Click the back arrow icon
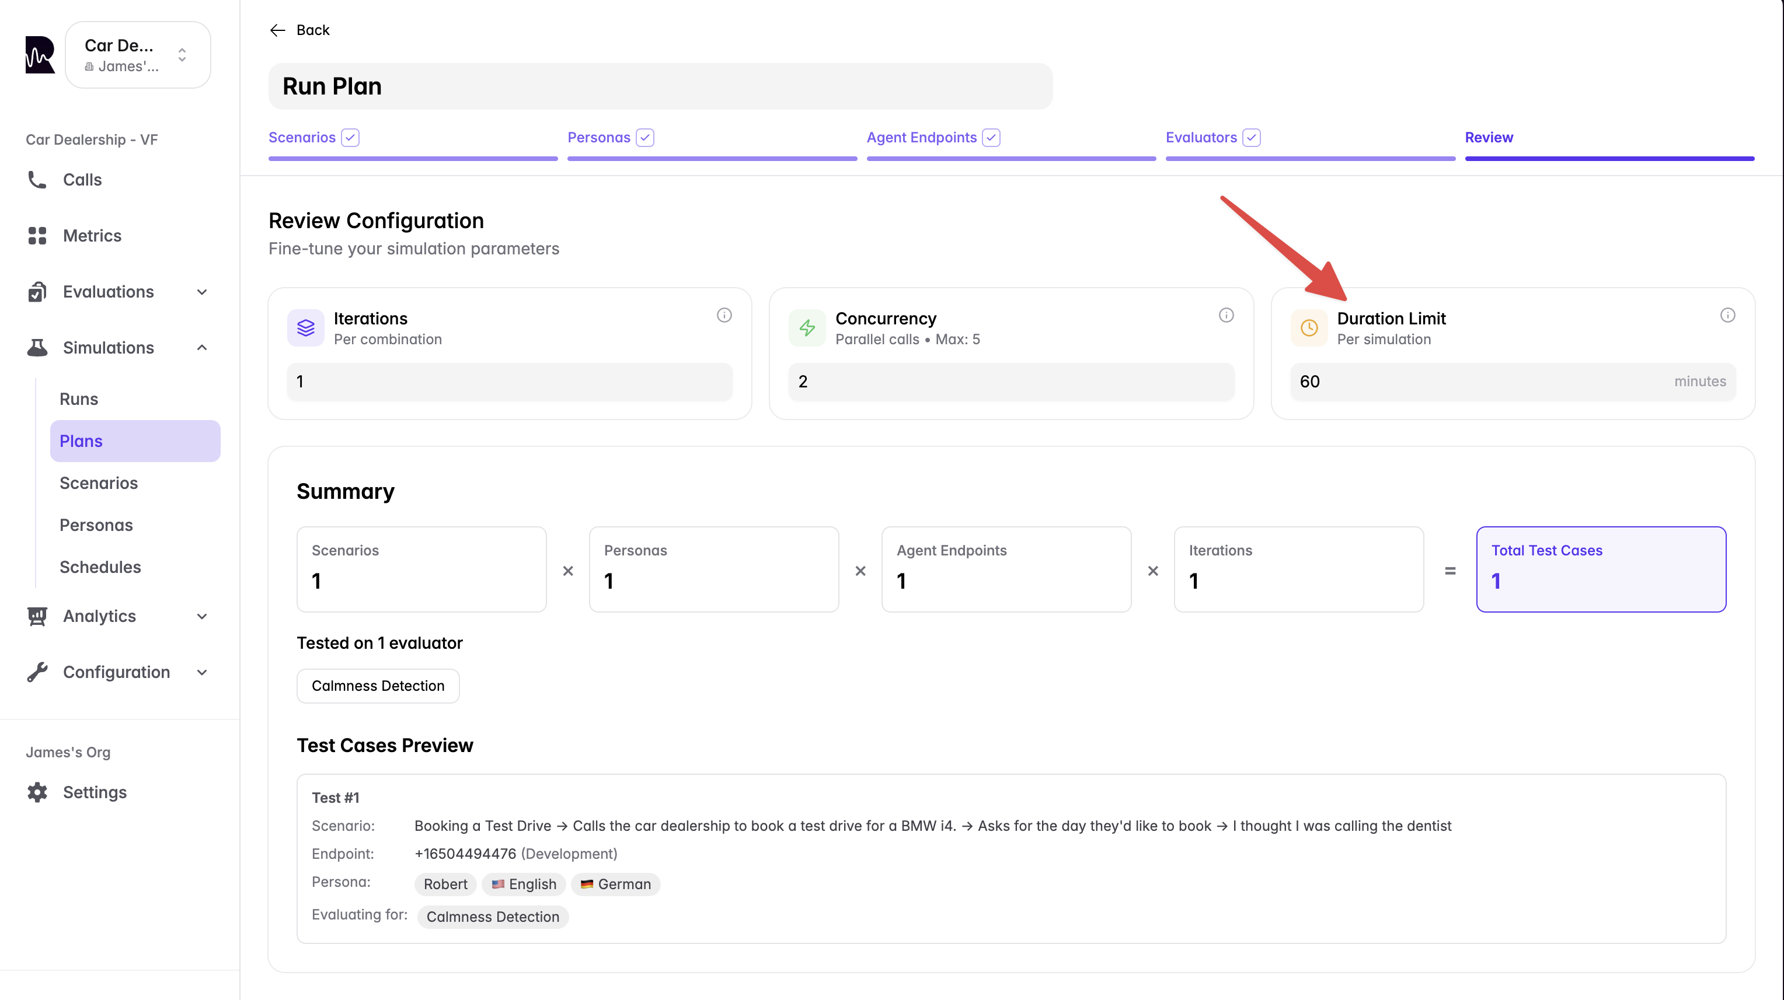The width and height of the screenshot is (1784, 1000). pos(277,30)
